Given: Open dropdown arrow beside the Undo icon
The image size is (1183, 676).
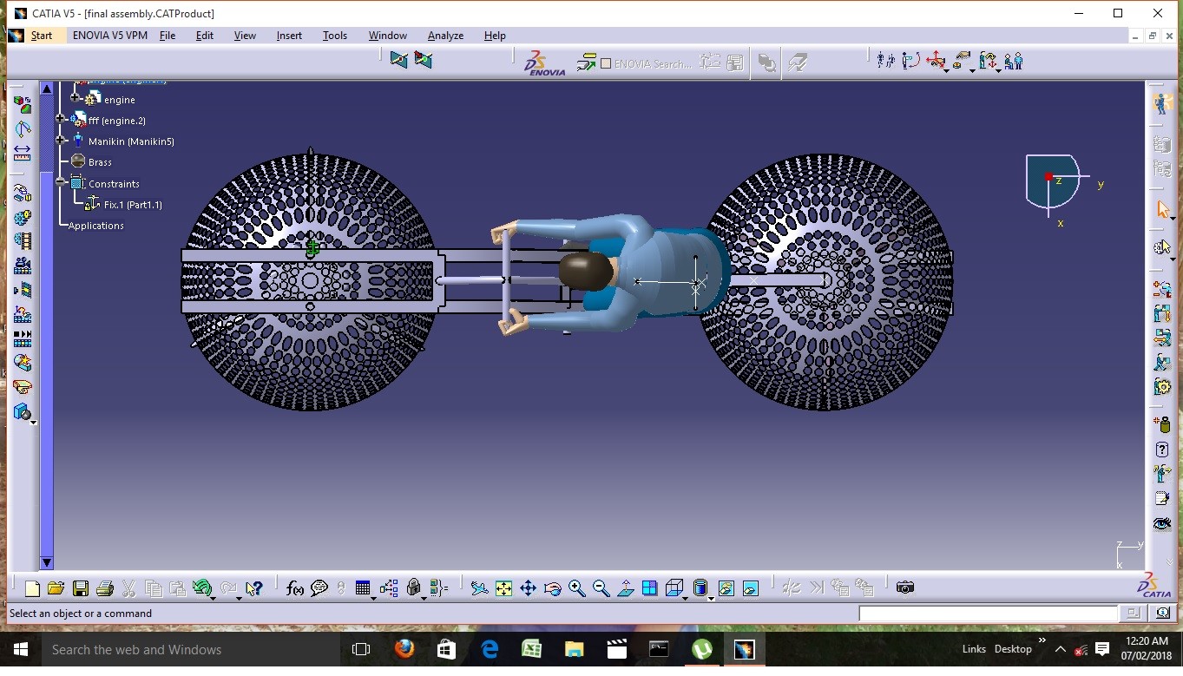Looking at the screenshot, I should 213,598.
